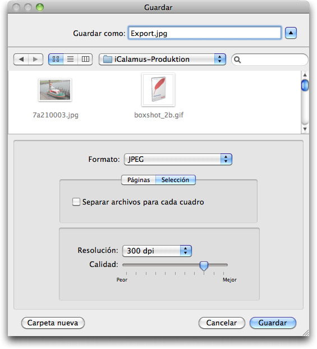
Task: Collapse the dialog with the triangle button
Action: [x=291, y=33]
